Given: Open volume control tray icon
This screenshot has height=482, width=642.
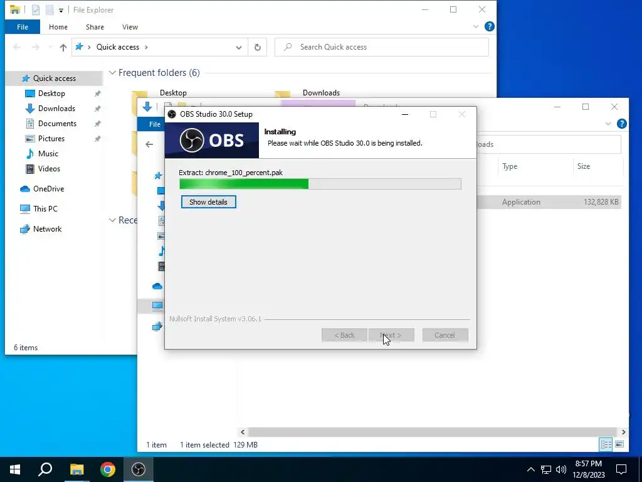Looking at the screenshot, I should click(561, 469).
